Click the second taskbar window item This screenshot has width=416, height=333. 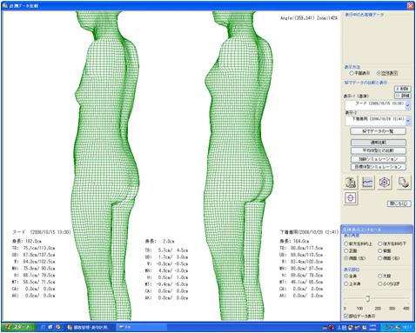coord(142,327)
